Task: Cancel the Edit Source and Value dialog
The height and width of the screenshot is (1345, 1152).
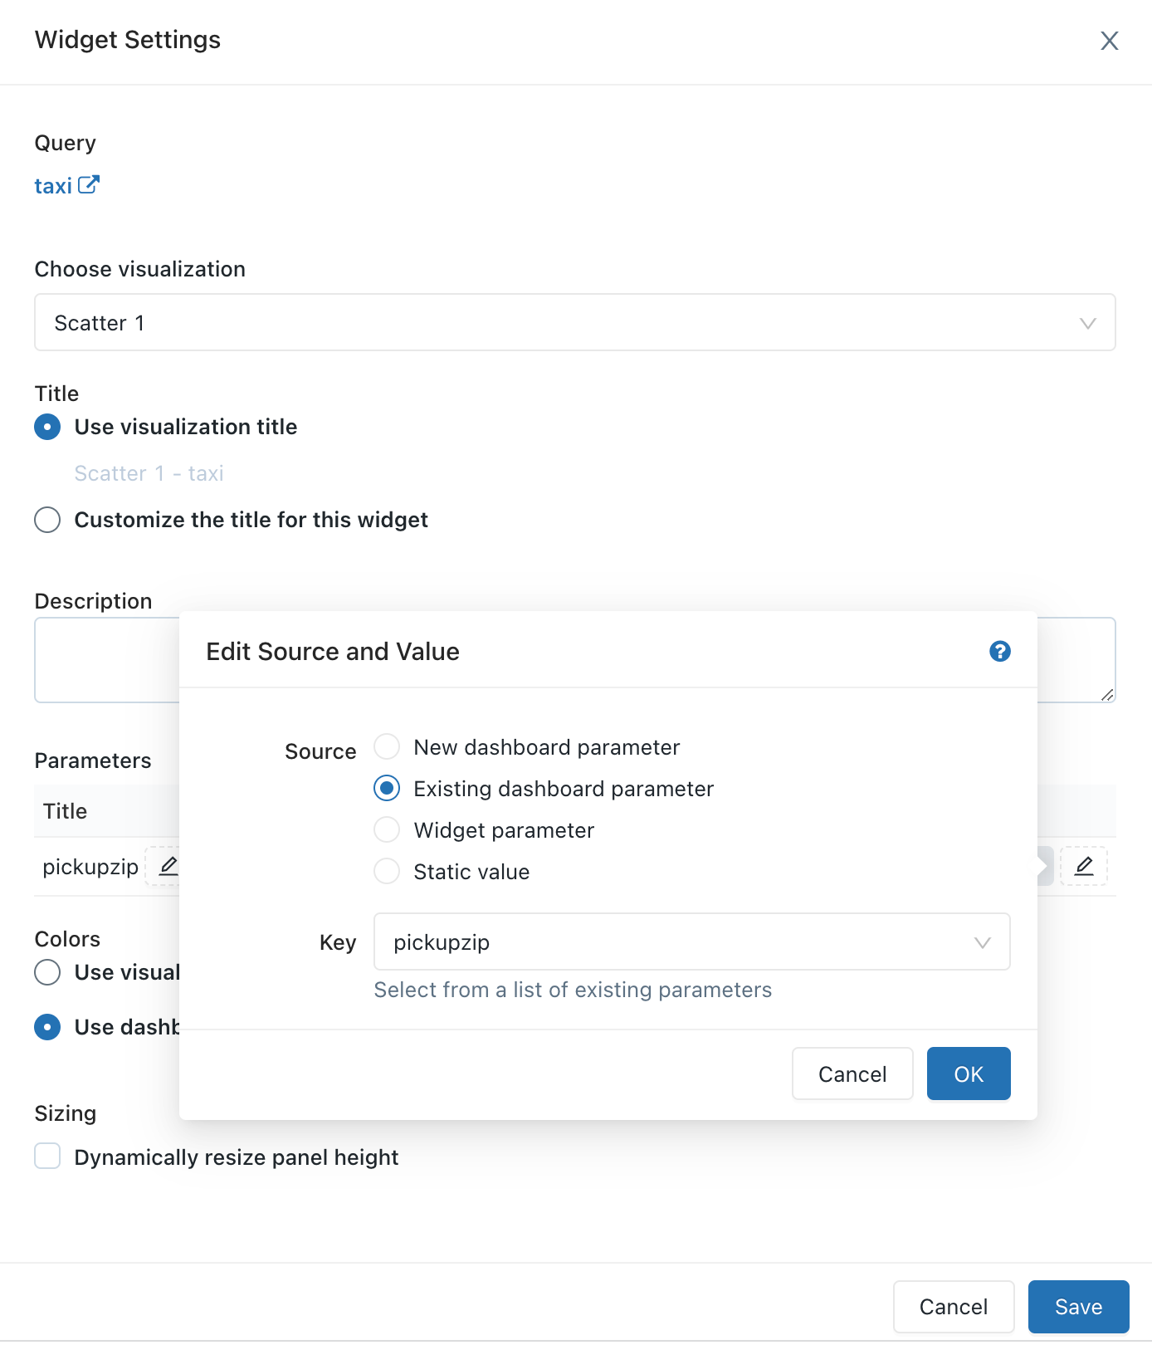Action: click(x=852, y=1074)
